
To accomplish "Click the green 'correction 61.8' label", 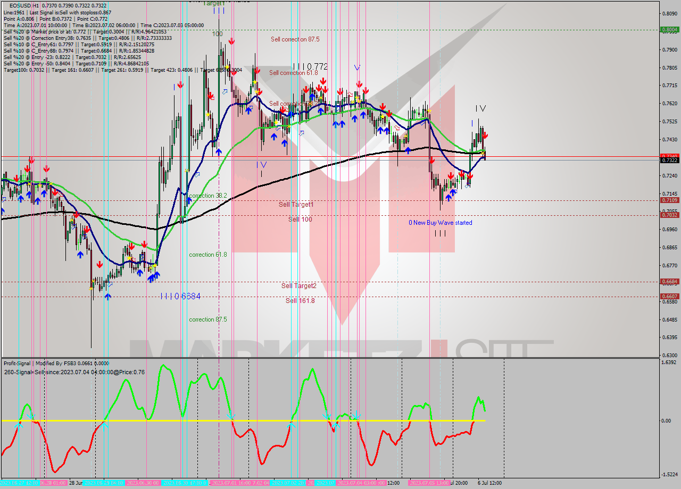I will [x=208, y=255].
